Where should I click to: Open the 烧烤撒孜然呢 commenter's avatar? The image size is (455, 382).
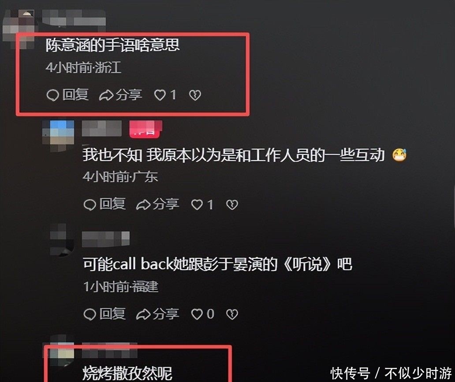point(62,350)
